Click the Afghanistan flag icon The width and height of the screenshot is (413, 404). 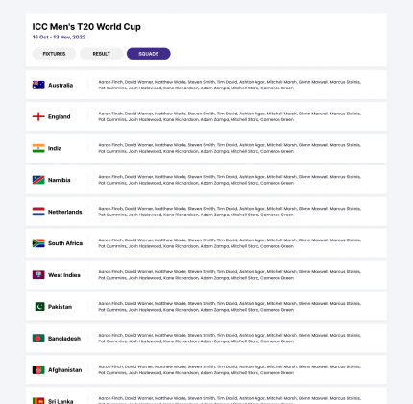click(x=38, y=370)
